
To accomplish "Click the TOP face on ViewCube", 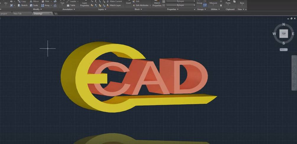I will click(284, 34).
